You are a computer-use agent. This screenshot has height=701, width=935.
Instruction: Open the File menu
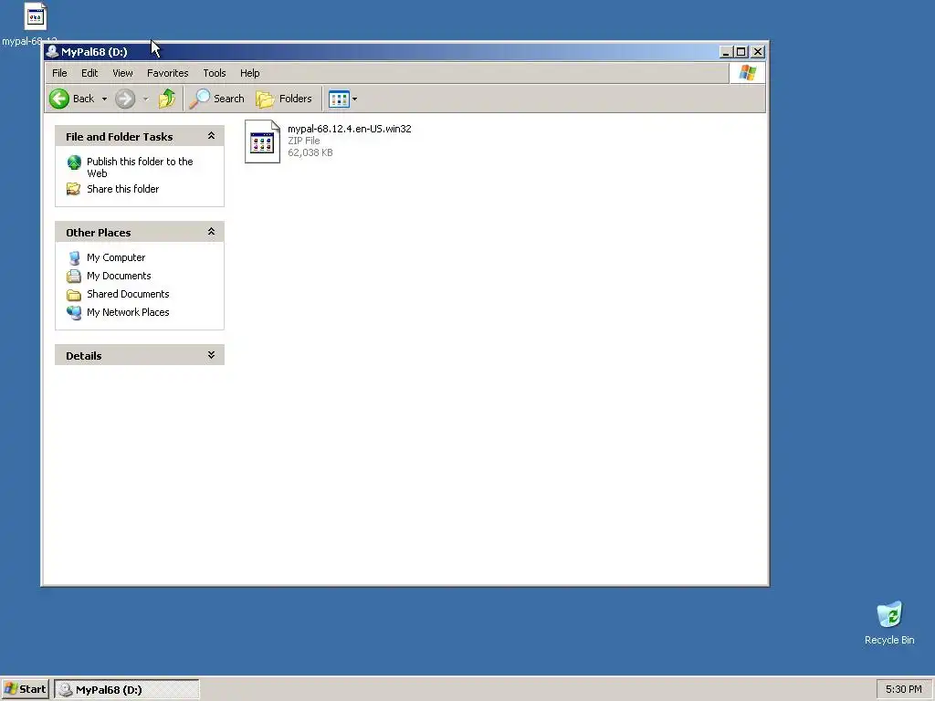tap(59, 73)
